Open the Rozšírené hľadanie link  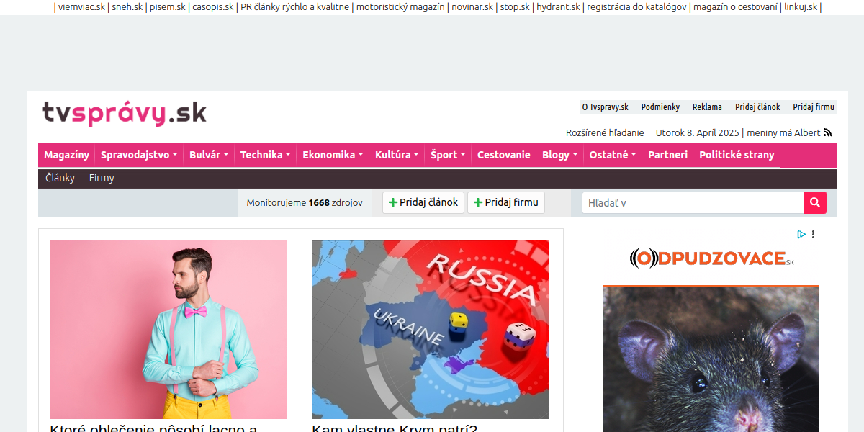click(605, 132)
